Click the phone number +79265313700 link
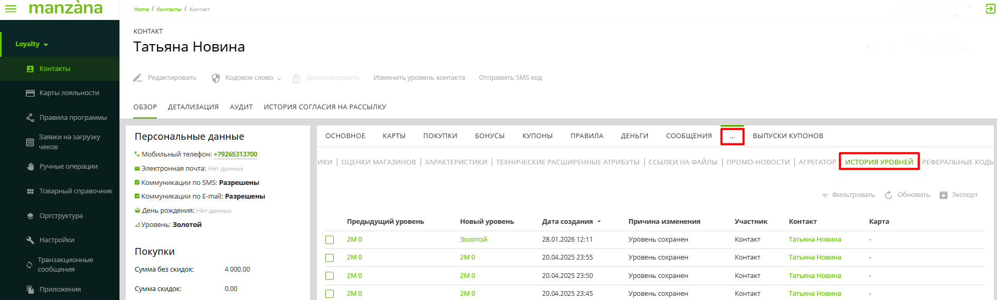 click(235, 154)
